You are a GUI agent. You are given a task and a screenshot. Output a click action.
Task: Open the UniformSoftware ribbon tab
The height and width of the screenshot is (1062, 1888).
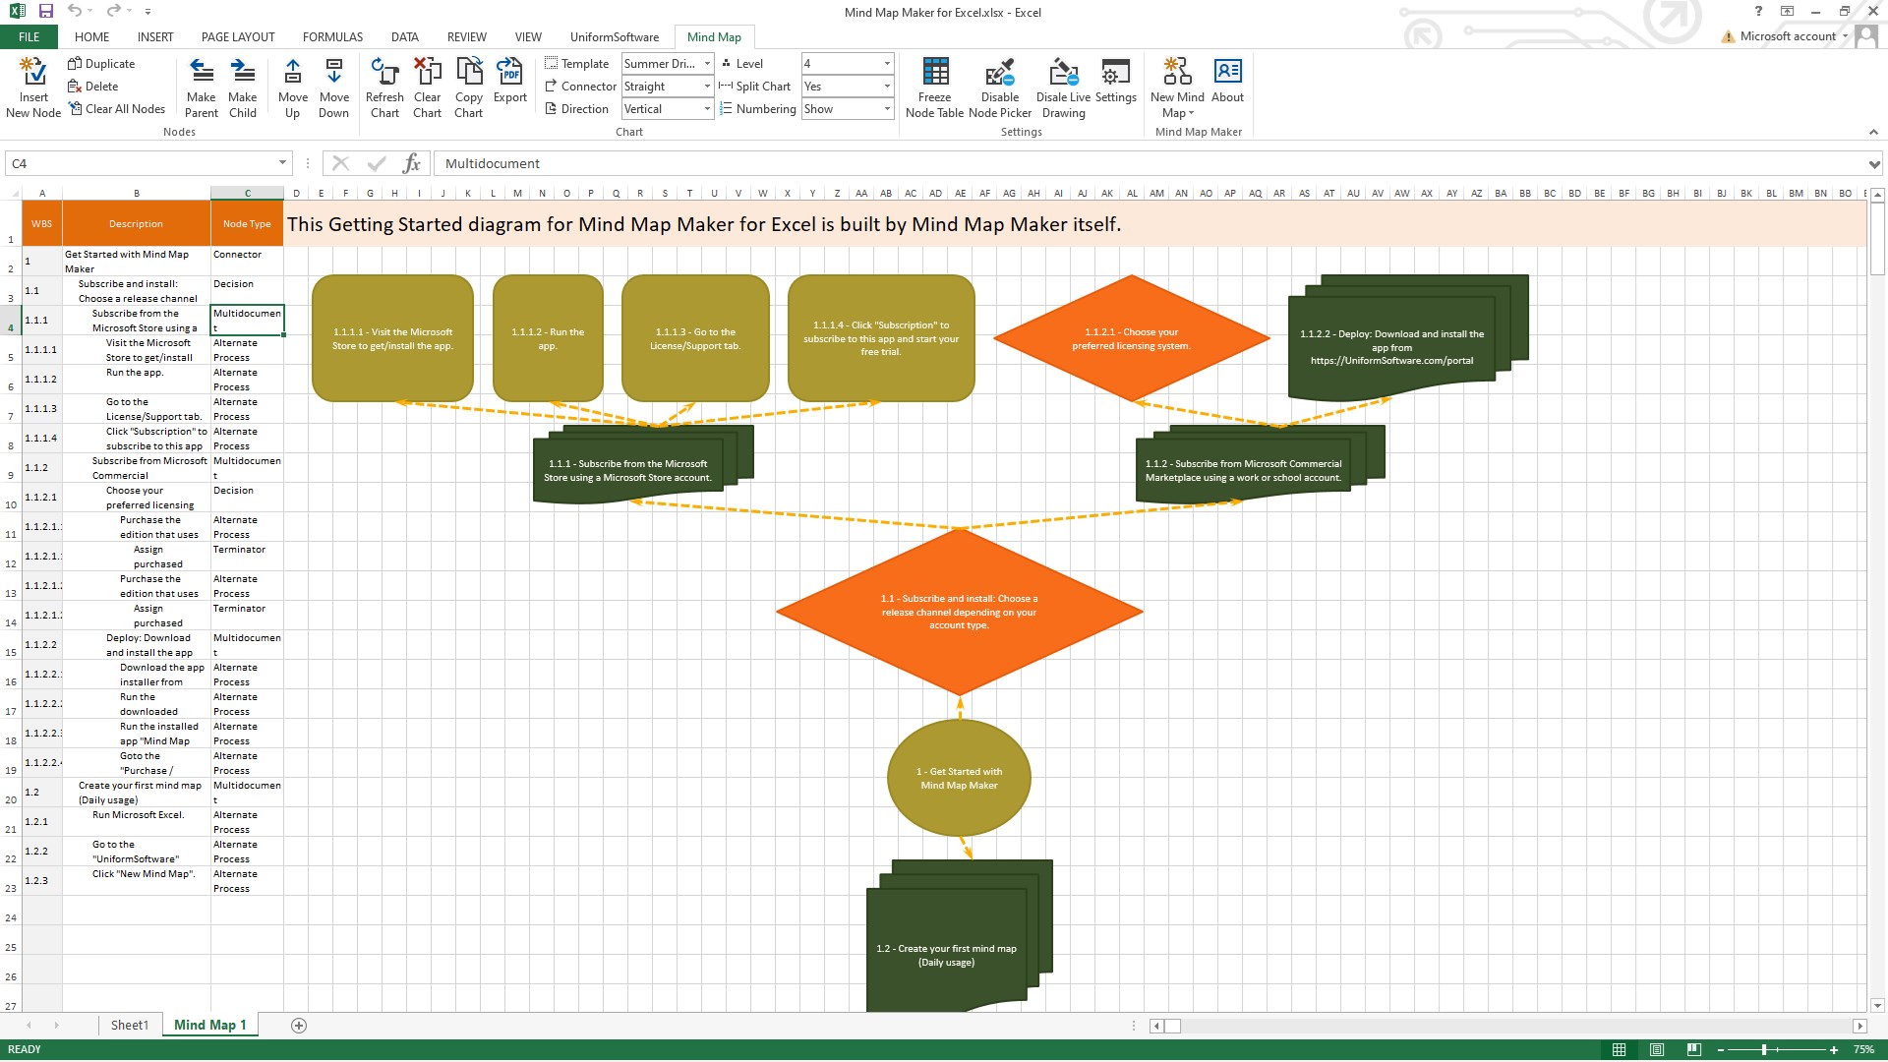pos(615,37)
